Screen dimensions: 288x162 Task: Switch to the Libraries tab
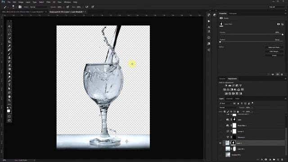click(x=222, y=79)
